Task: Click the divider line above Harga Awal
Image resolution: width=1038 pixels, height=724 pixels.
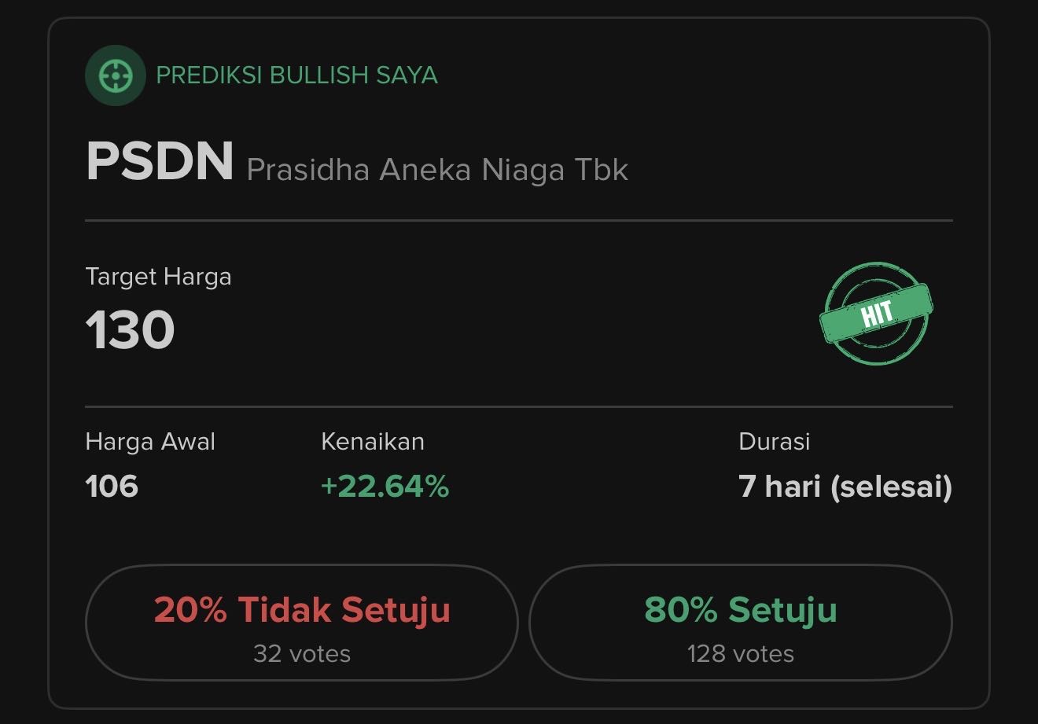Action: [519, 407]
